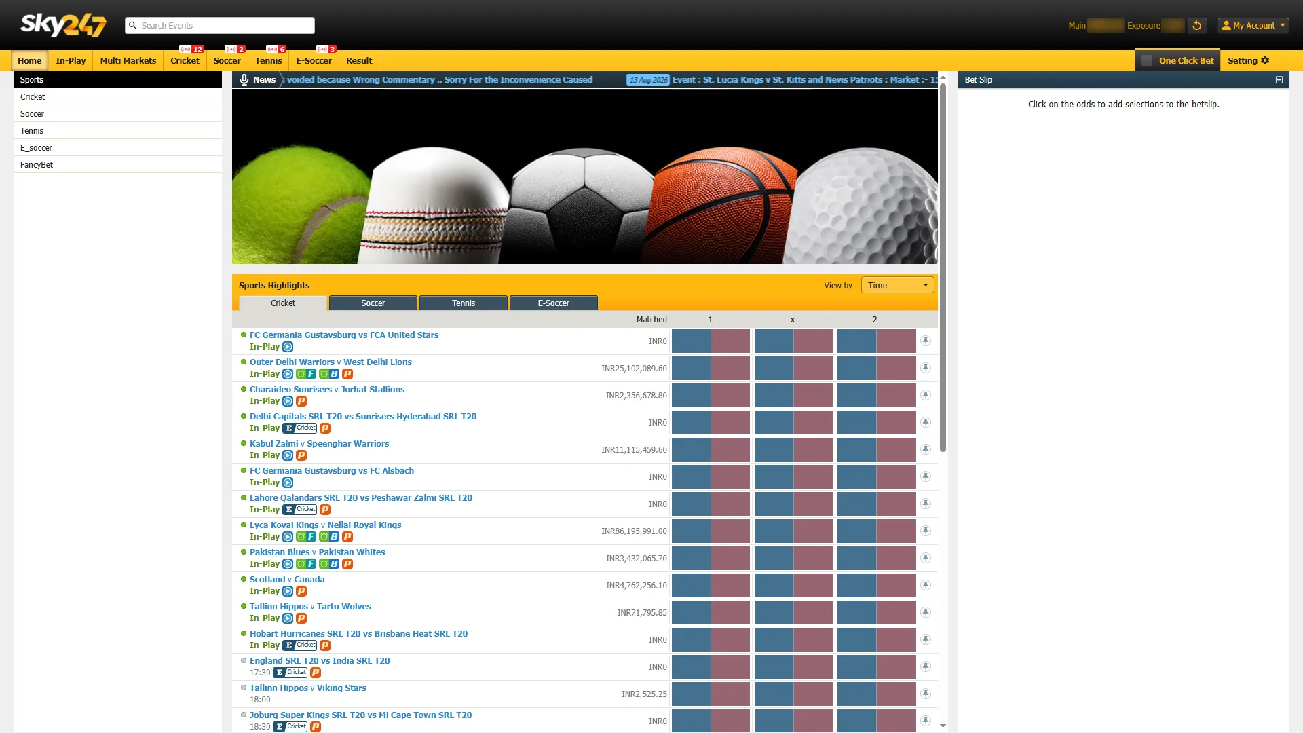Open the View by Time dropdown
Viewport: 1303px width, 733px height.
[x=897, y=285]
